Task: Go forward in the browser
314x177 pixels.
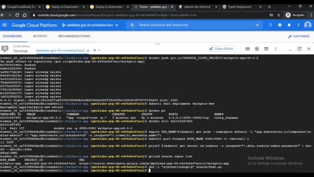Action: click(x=10, y=15)
